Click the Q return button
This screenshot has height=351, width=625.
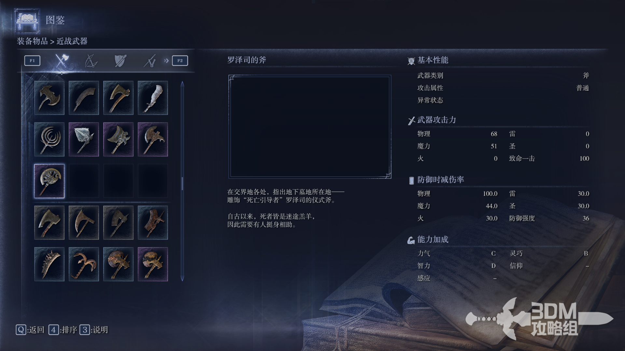[30, 330]
